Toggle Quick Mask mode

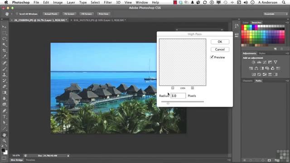click(x=4, y=158)
